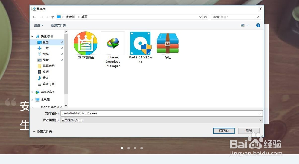299x164 pixels.
Task: Select the fourth carousel dot on webpage
Action: tap(141, 148)
